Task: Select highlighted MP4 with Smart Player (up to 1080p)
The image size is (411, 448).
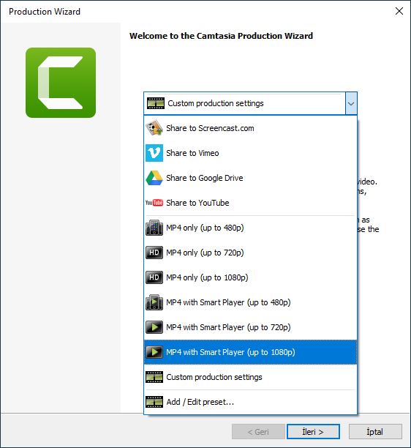Action: (250, 351)
